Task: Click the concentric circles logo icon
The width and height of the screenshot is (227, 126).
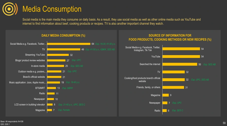Action: 9,9
